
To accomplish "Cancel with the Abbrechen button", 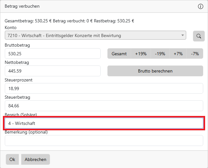I will click(36, 159).
